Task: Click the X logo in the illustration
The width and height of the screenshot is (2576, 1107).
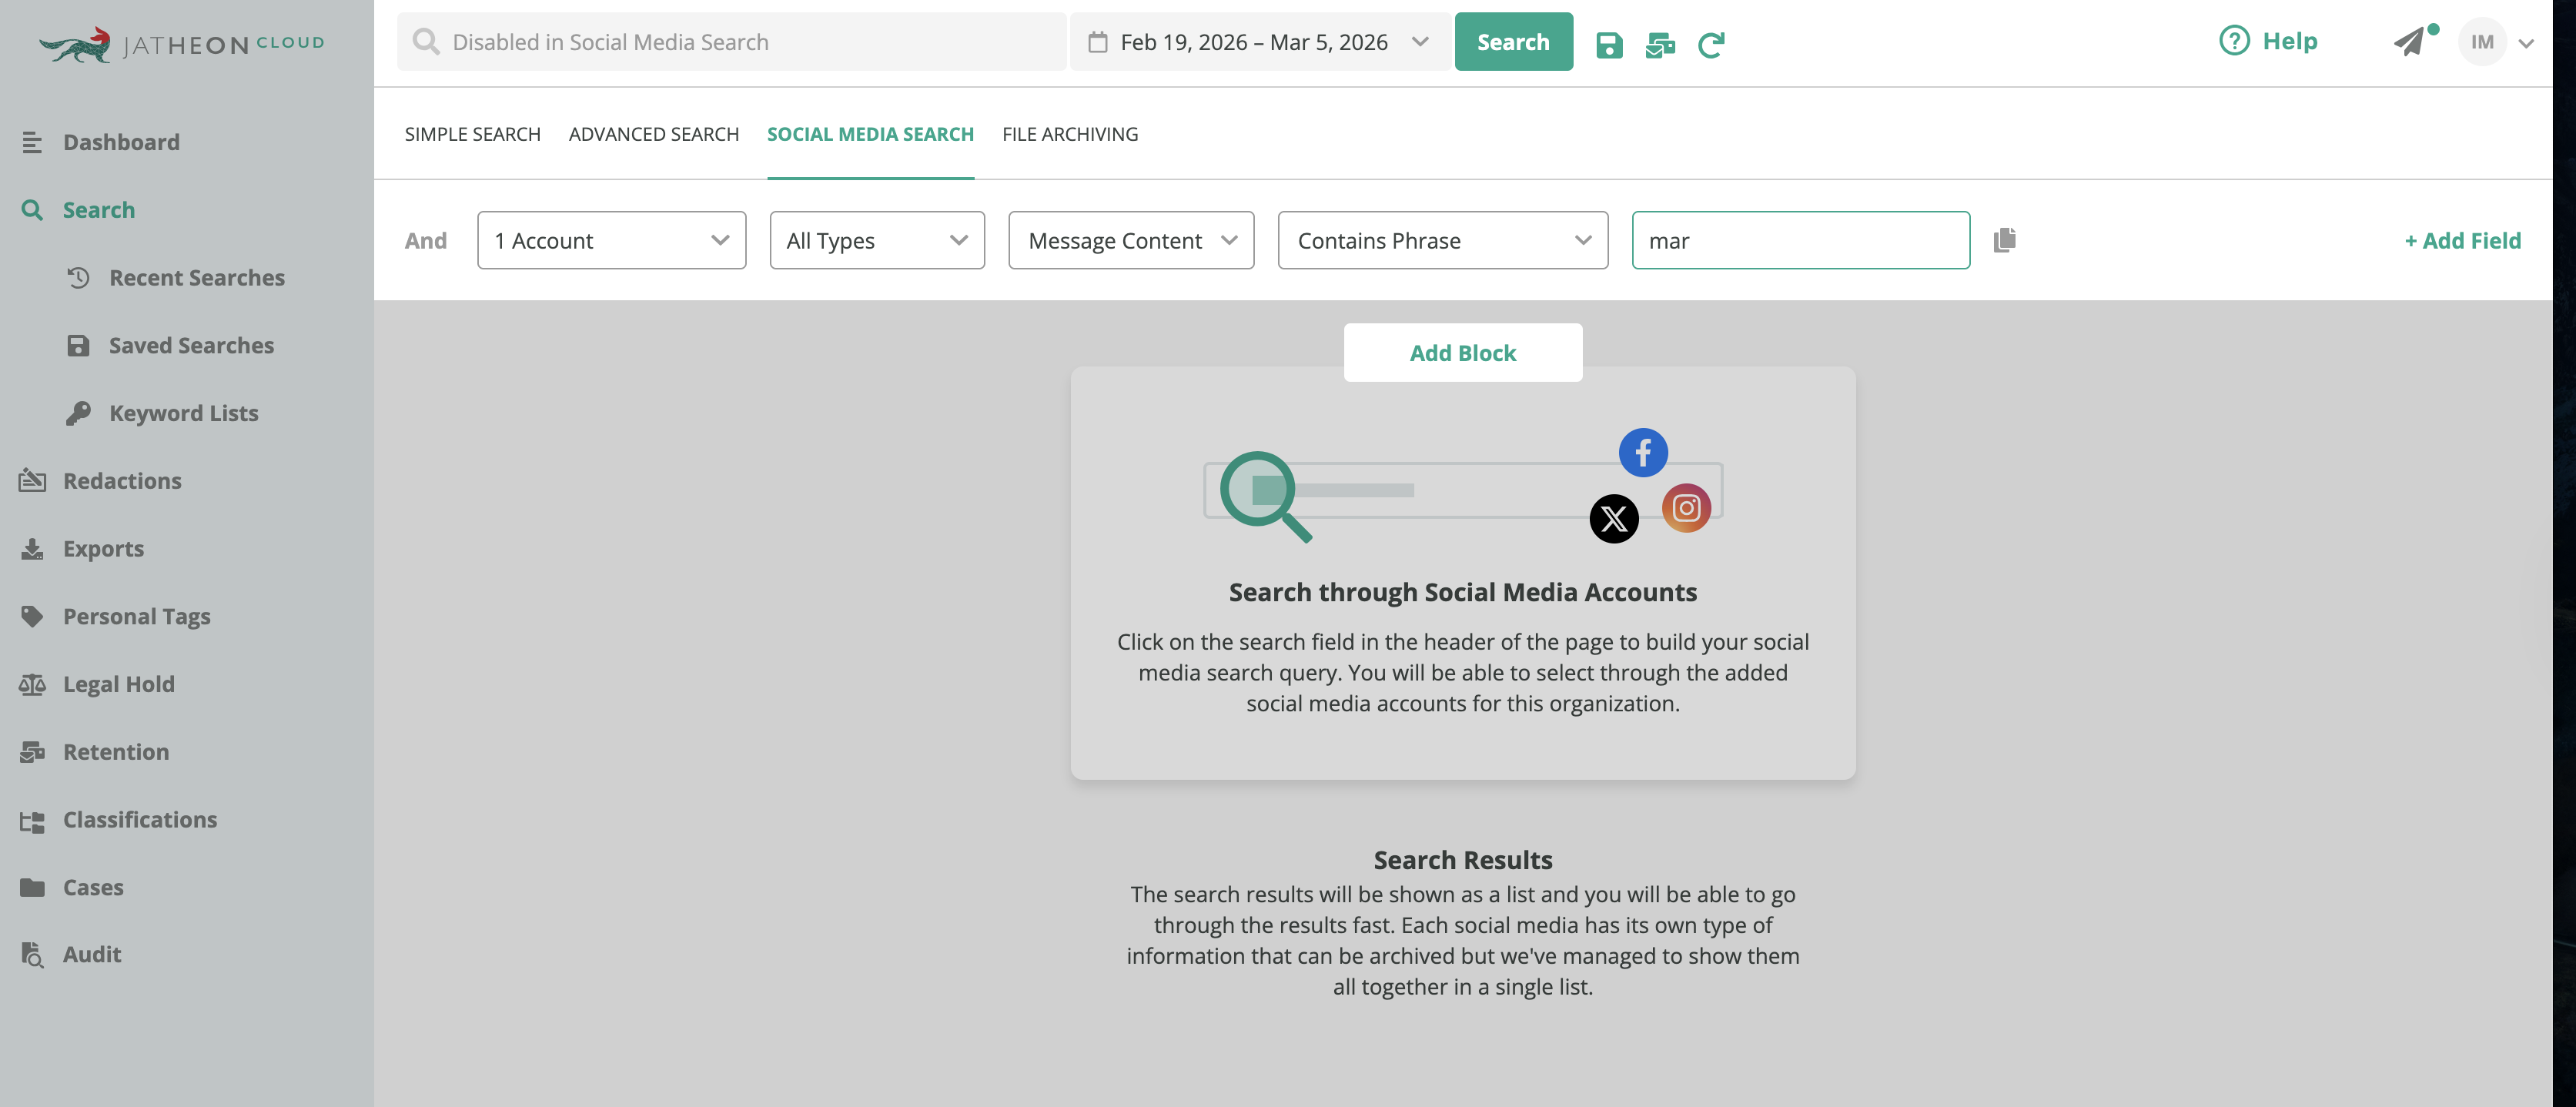Action: pyautogui.click(x=1613, y=519)
